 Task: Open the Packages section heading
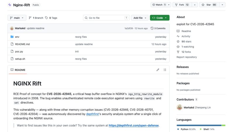[183, 83]
